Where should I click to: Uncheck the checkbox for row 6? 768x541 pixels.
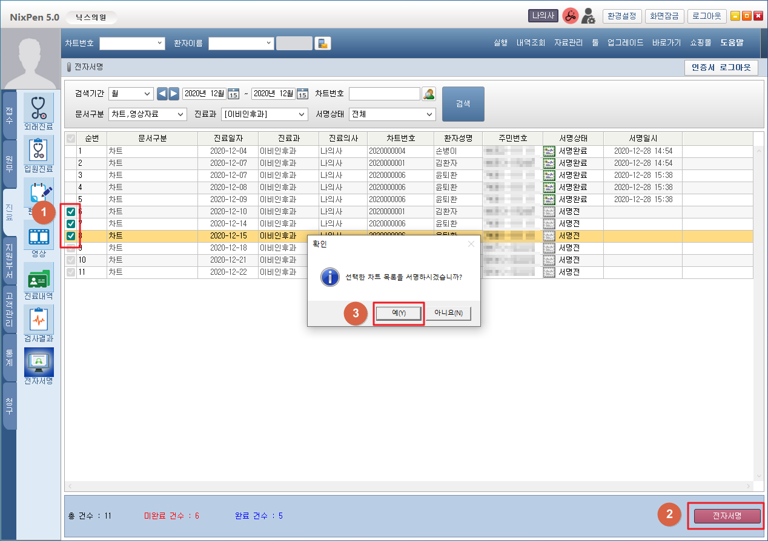pos(71,212)
